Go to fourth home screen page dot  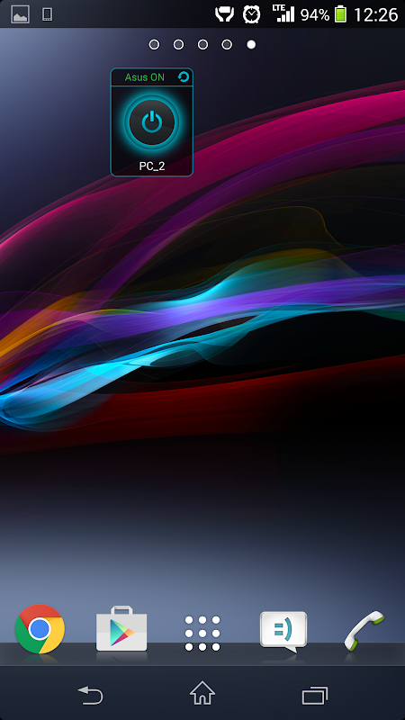click(227, 44)
